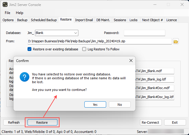
Task: Open the Help menu
Action: 19,13
